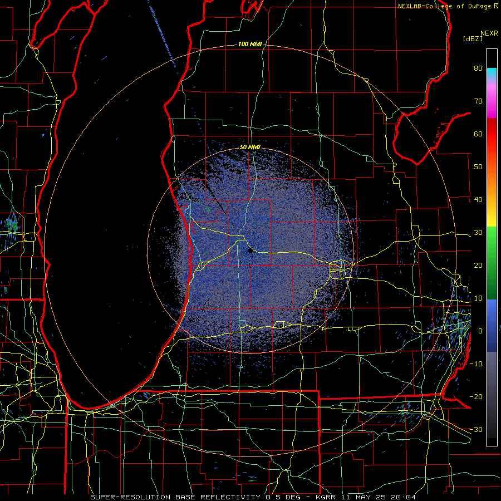Click the 50 NMI range ring label
Viewport: 501px width, 501px height.
pyautogui.click(x=250, y=148)
